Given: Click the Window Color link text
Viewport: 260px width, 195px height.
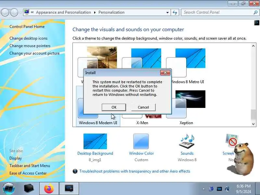Looking at the screenshot, I should click(x=141, y=153).
